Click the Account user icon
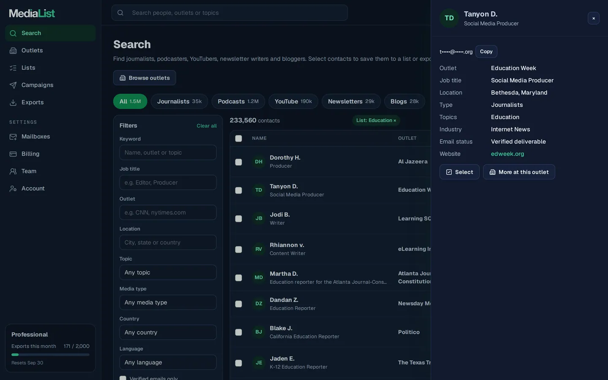Viewport: 608px width, 380px height. pos(13,189)
